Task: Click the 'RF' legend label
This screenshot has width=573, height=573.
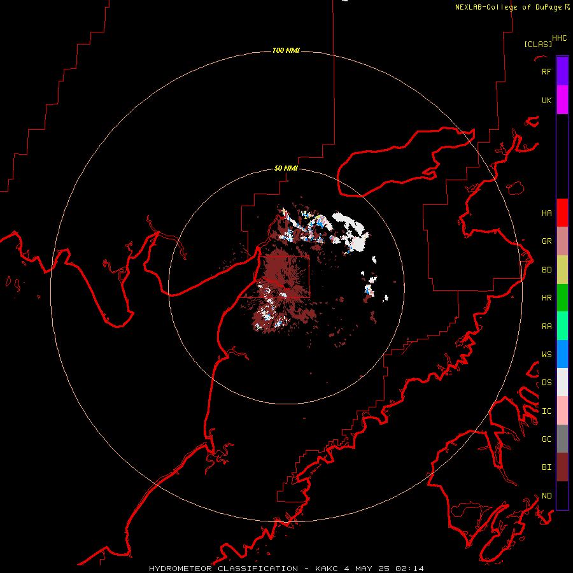Action: click(546, 71)
